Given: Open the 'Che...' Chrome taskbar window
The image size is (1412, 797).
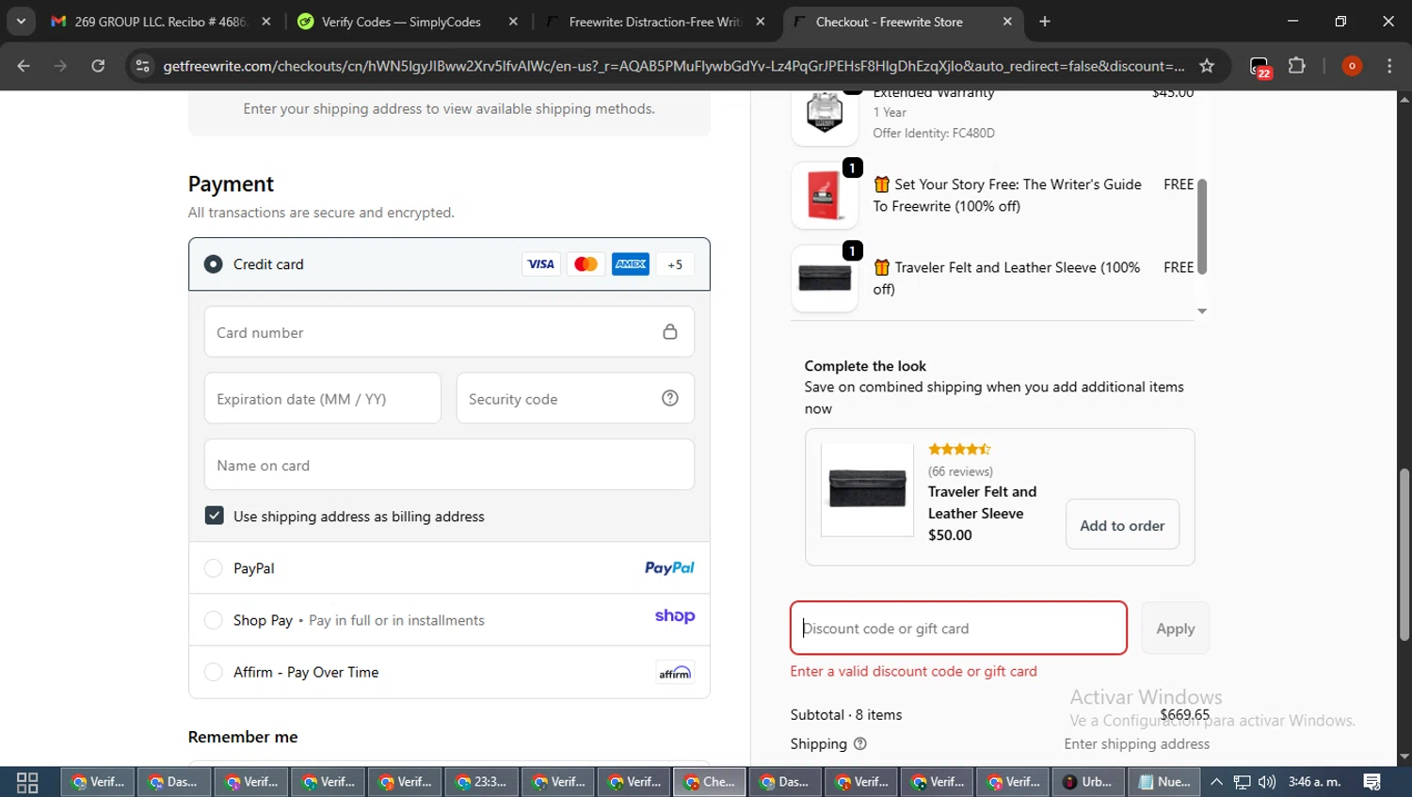Looking at the screenshot, I should tap(710, 782).
